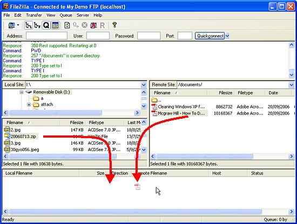
Task: Click message log scroll down arrow
Action: coord(291,75)
